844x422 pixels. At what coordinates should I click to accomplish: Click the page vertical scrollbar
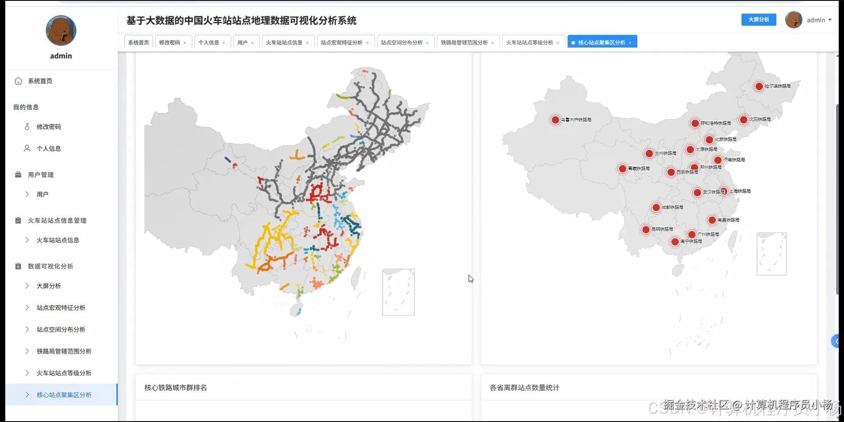(x=837, y=199)
